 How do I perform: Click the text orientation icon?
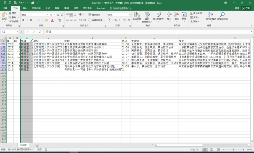click(x=81, y=15)
